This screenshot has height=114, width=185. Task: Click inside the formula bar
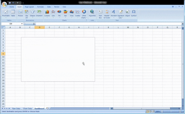click(x=107, y=24)
